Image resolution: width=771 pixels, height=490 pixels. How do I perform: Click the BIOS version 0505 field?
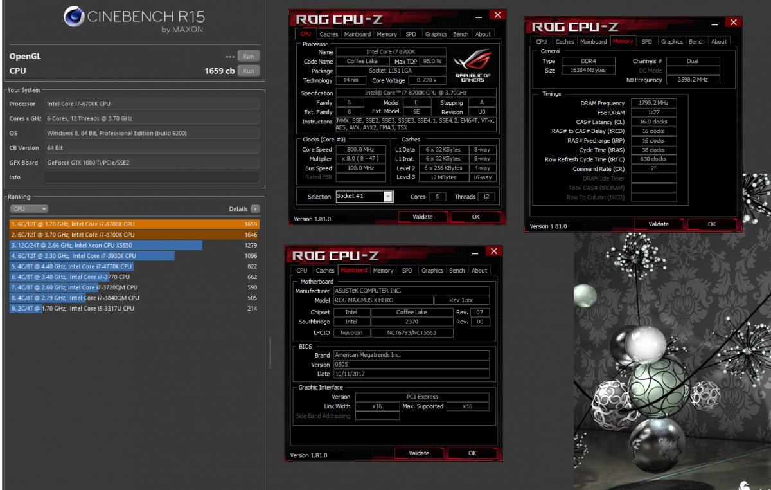pos(411,365)
